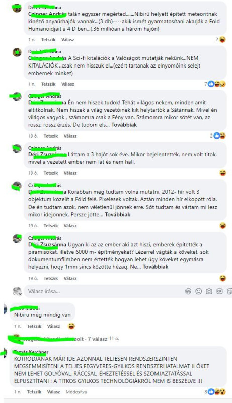Attach photo using camera icon in reply box
Viewport: 232px width, 403px height.
(209, 291)
